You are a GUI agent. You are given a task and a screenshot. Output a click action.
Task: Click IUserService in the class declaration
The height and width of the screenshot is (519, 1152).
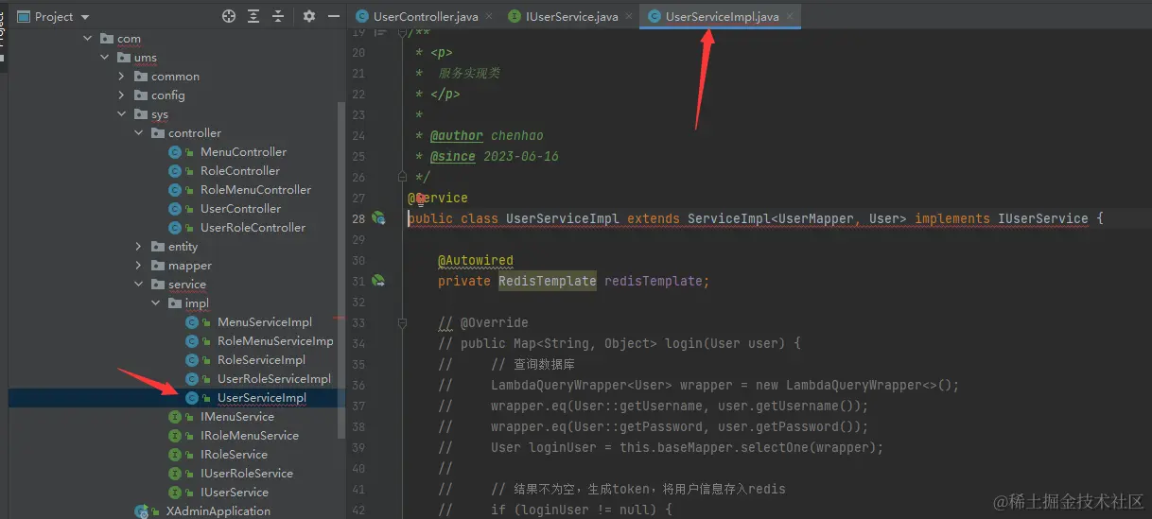coord(1042,218)
